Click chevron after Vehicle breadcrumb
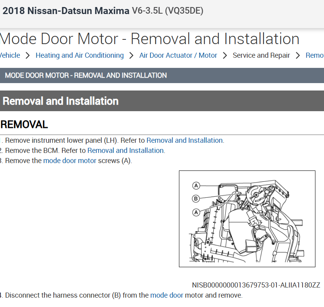This screenshot has width=324, height=307. coord(28,55)
